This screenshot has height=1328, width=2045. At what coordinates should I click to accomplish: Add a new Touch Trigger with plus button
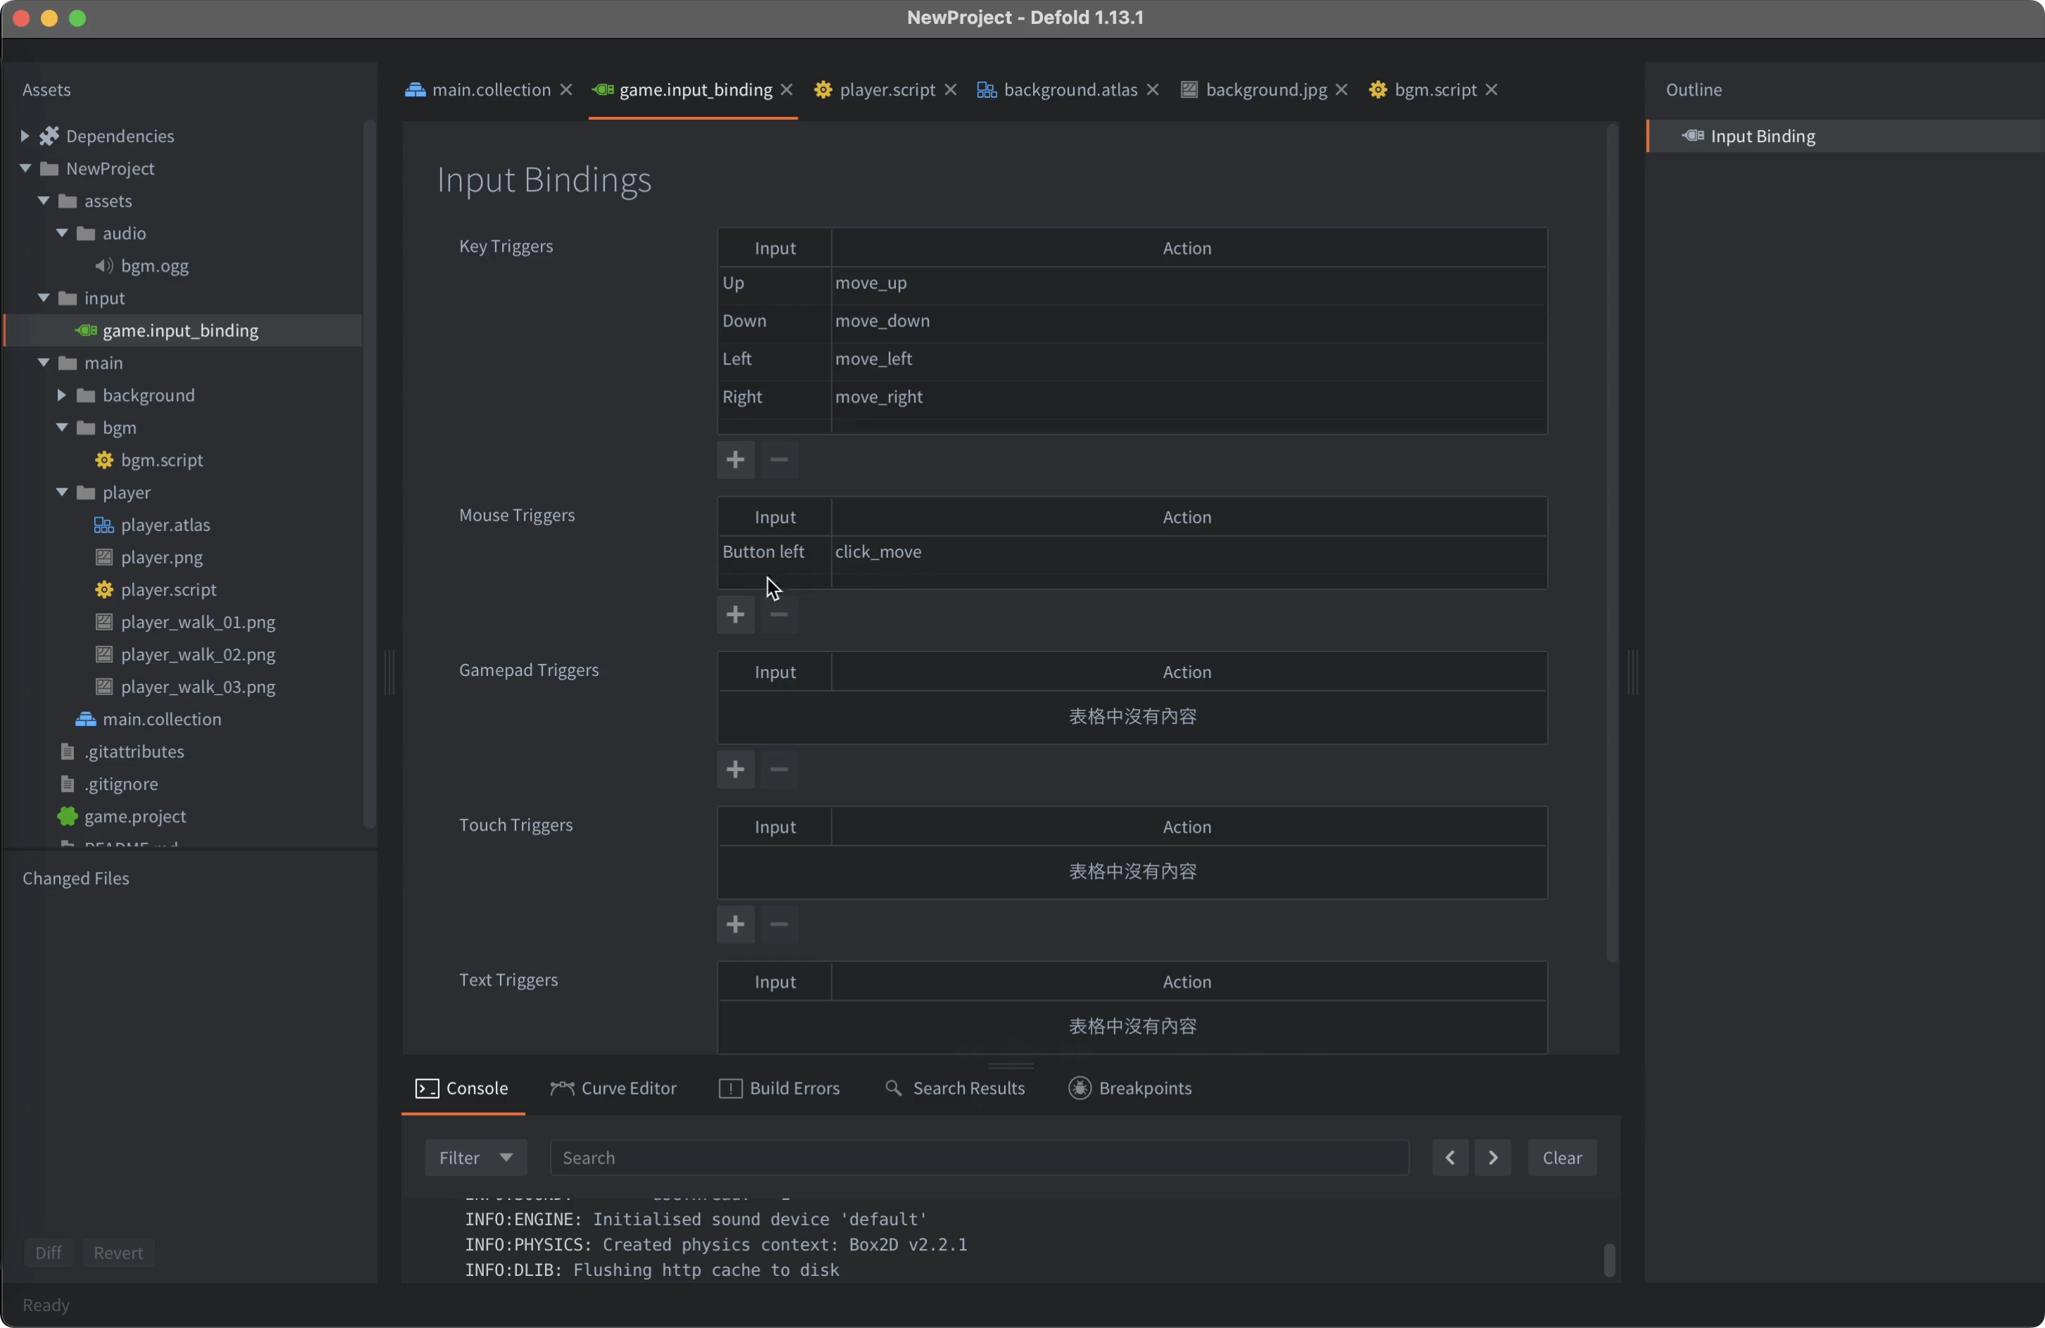coord(736,925)
